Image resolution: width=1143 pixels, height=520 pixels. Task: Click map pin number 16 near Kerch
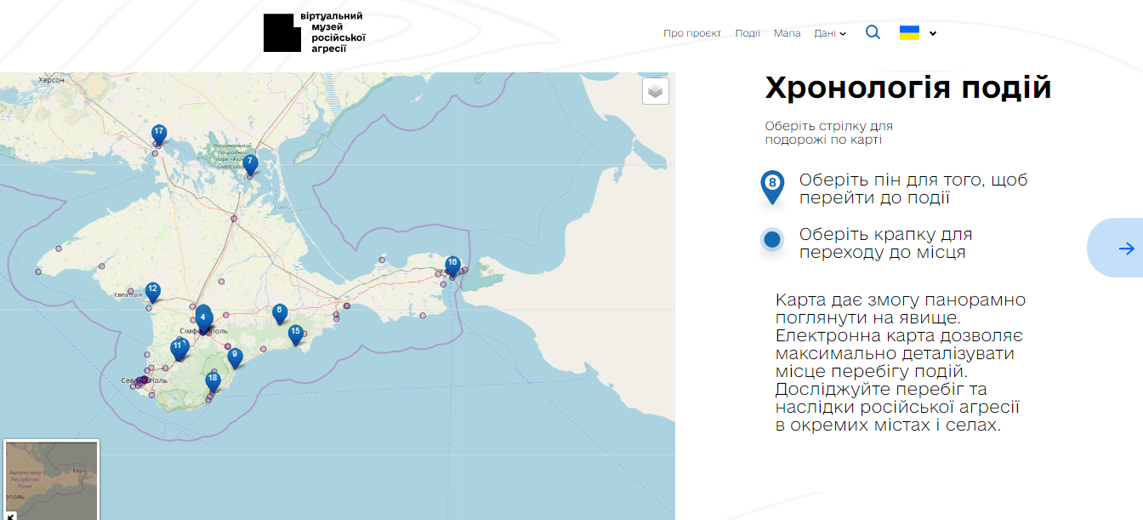tap(452, 265)
